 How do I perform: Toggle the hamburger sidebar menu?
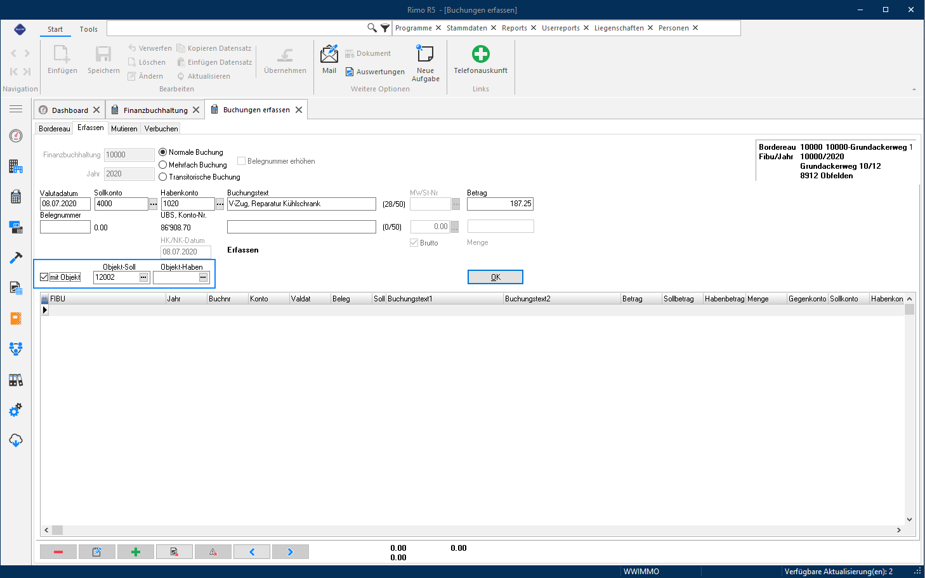tap(16, 109)
